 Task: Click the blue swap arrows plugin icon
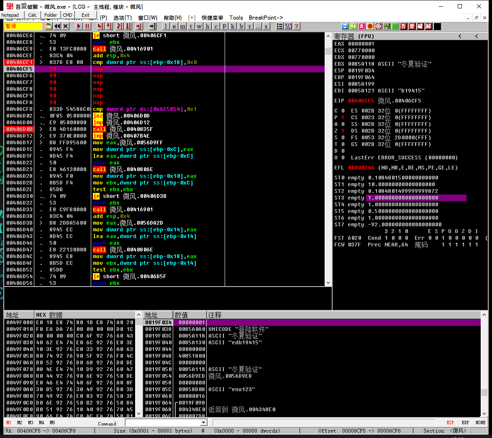pos(345,26)
